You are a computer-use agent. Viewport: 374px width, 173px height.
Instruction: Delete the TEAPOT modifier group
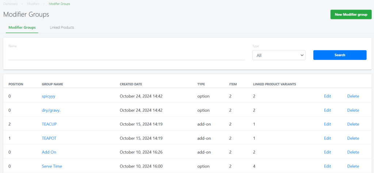[353, 138]
